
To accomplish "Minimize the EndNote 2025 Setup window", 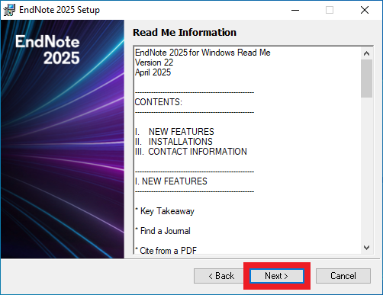I will pyautogui.click(x=295, y=10).
